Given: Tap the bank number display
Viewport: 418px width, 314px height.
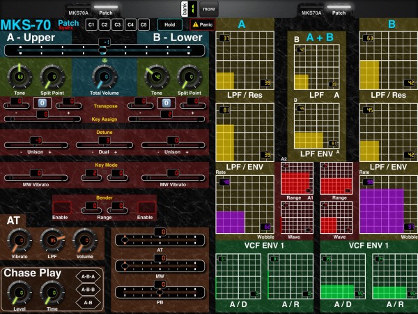Looking at the screenshot, I should point(192,9).
